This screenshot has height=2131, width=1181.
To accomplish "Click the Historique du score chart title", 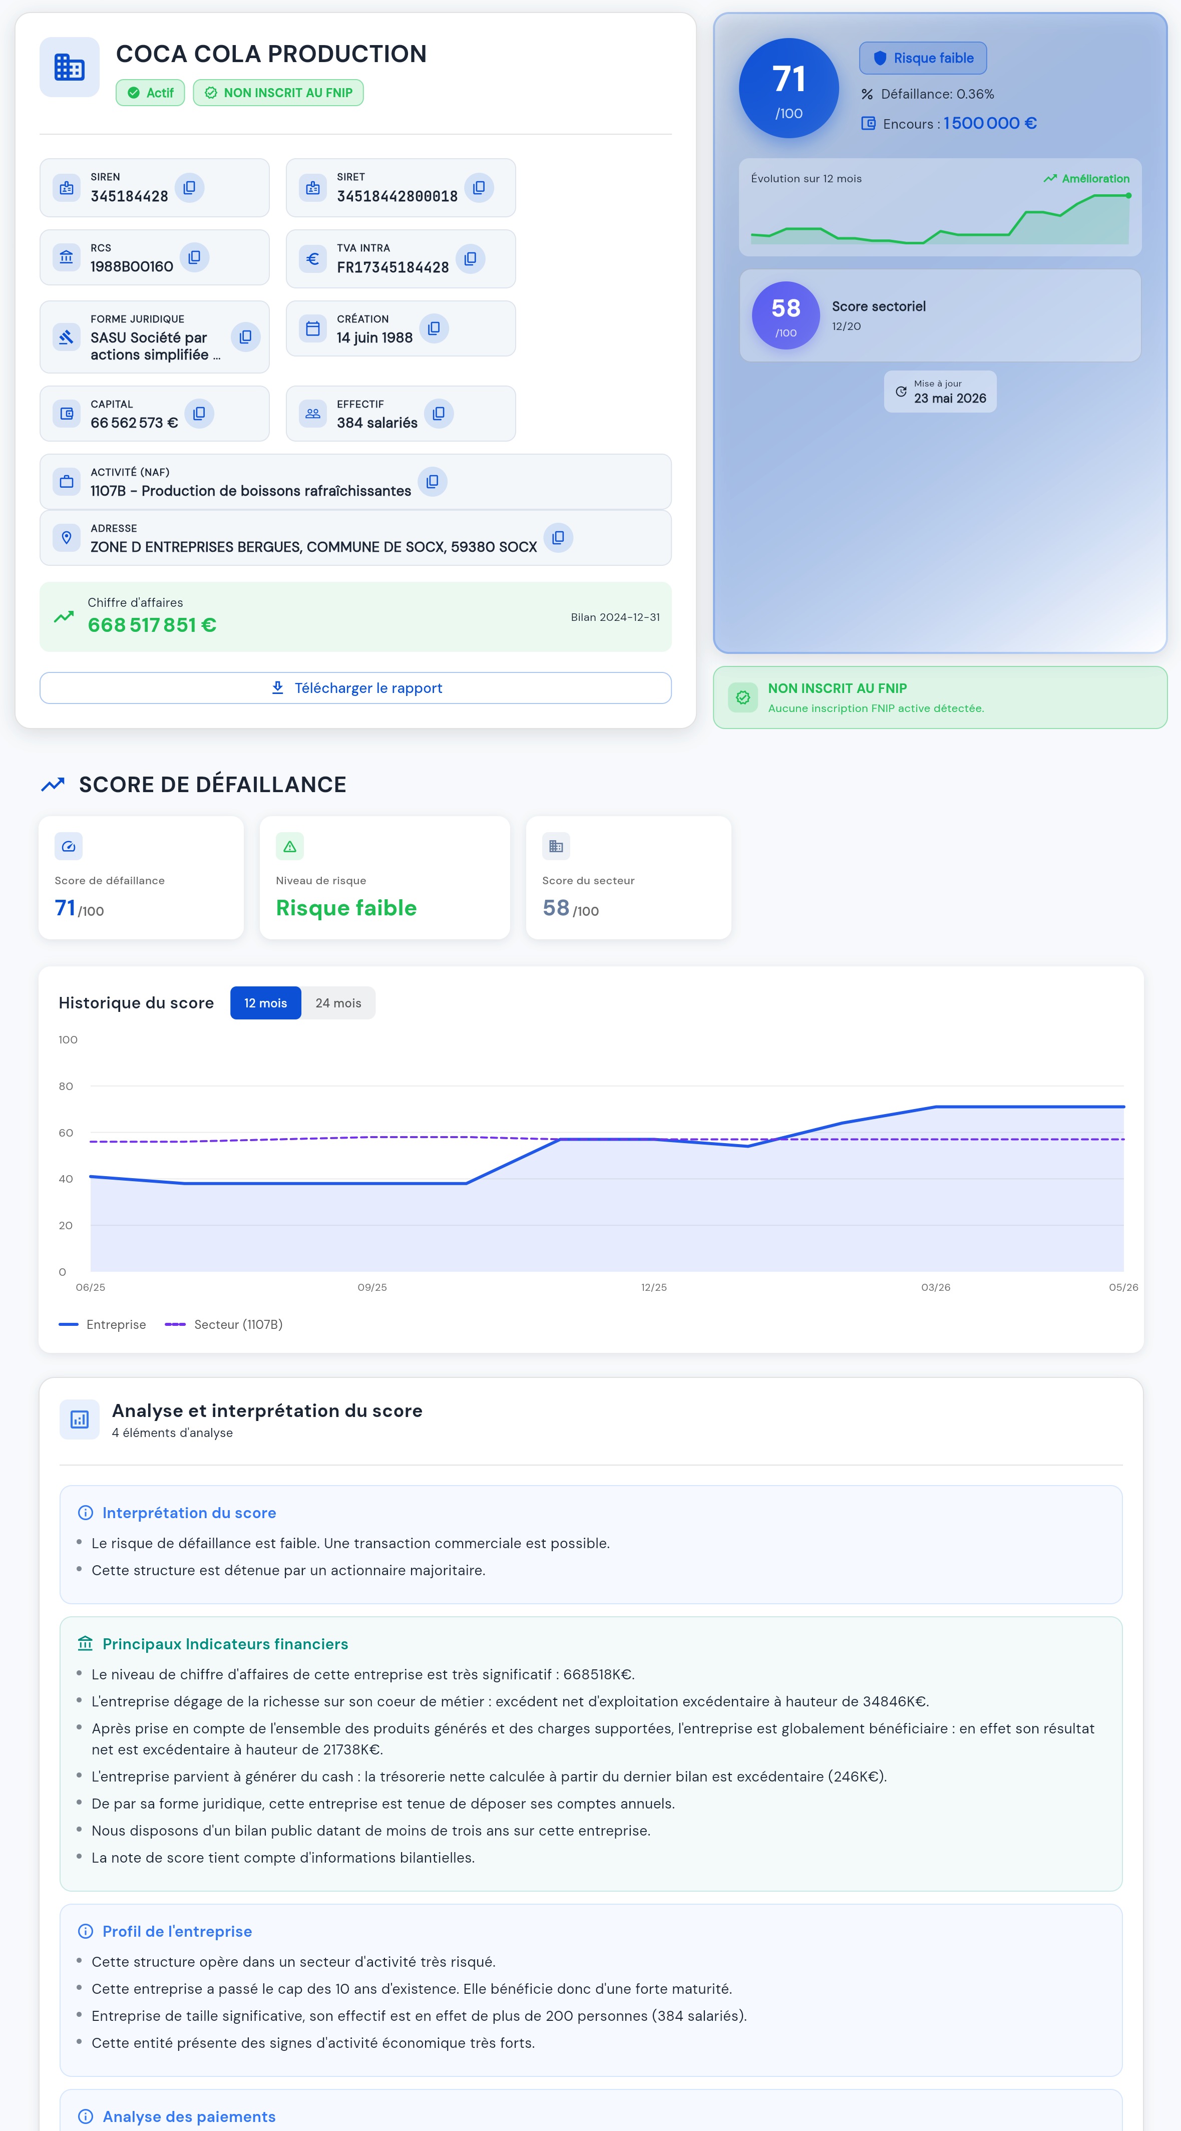I will pyautogui.click(x=137, y=1002).
